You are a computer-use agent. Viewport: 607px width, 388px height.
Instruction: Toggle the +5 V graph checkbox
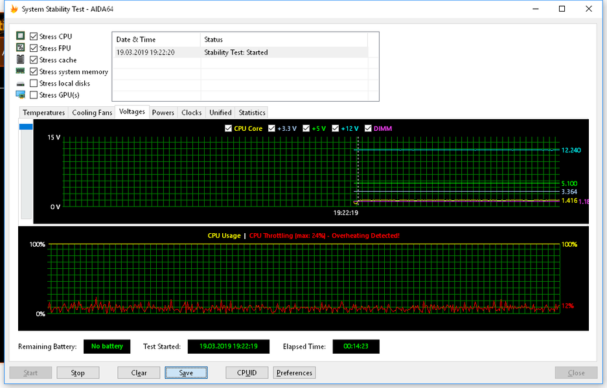click(x=306, y=128)
